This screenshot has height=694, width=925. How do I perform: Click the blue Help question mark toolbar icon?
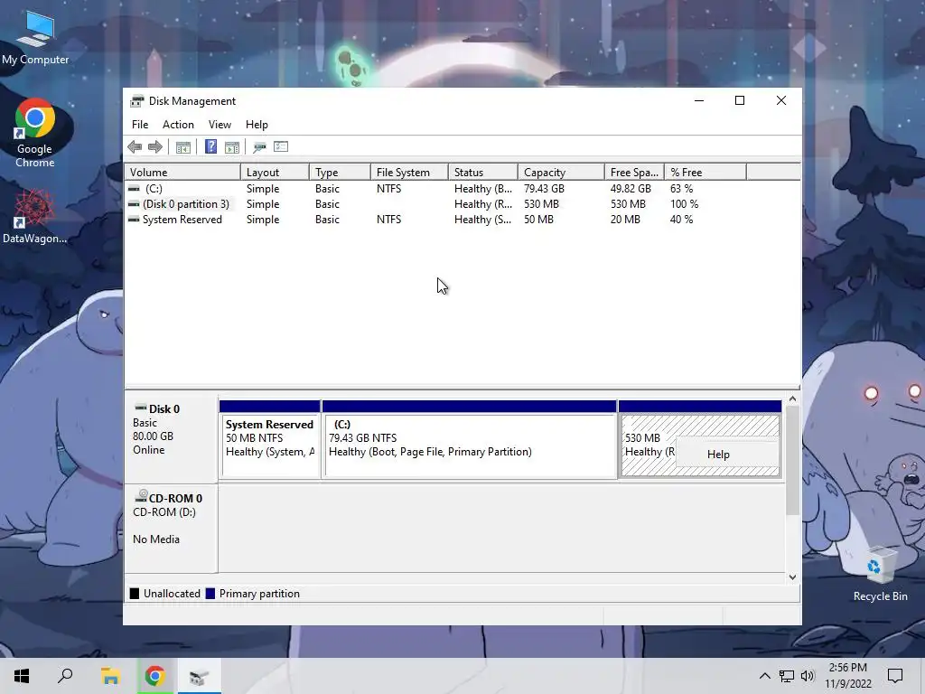(x=210, y=146)
